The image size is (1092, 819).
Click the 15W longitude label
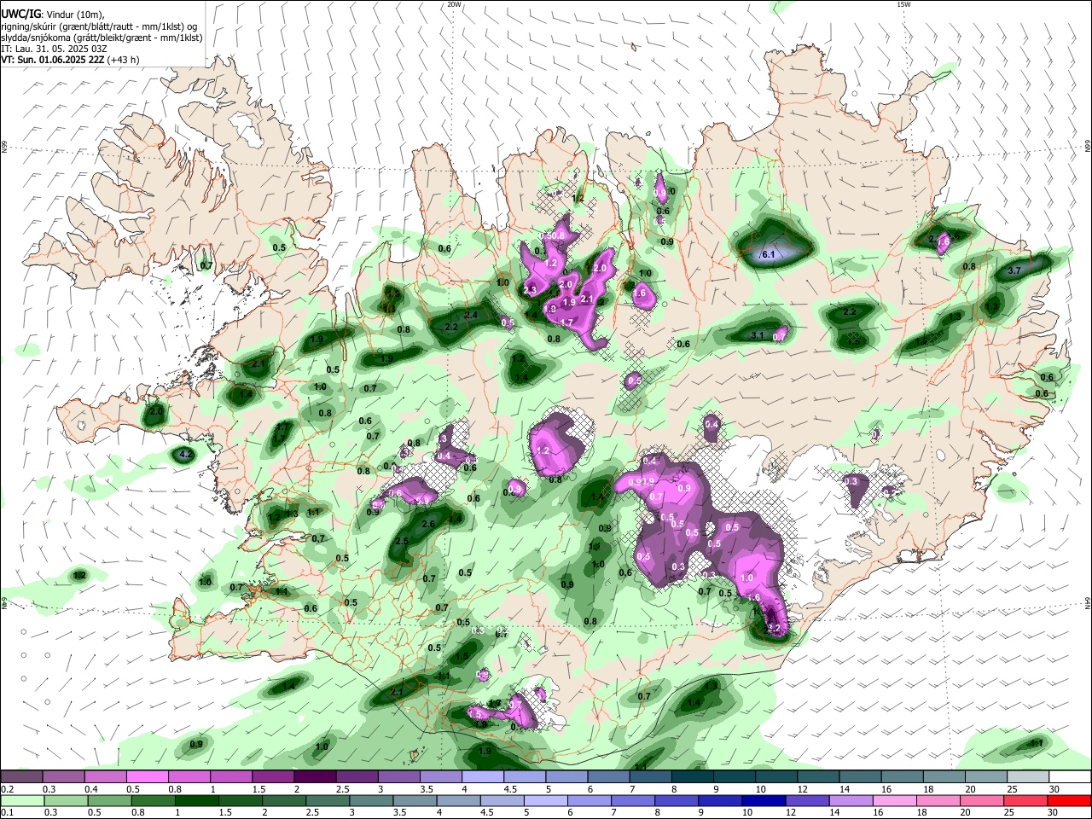pyautogui.click(x=903, y=4)
